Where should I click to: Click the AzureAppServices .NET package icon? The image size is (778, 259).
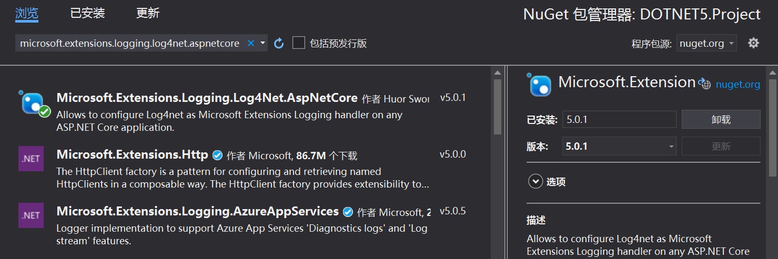[31, 215]
